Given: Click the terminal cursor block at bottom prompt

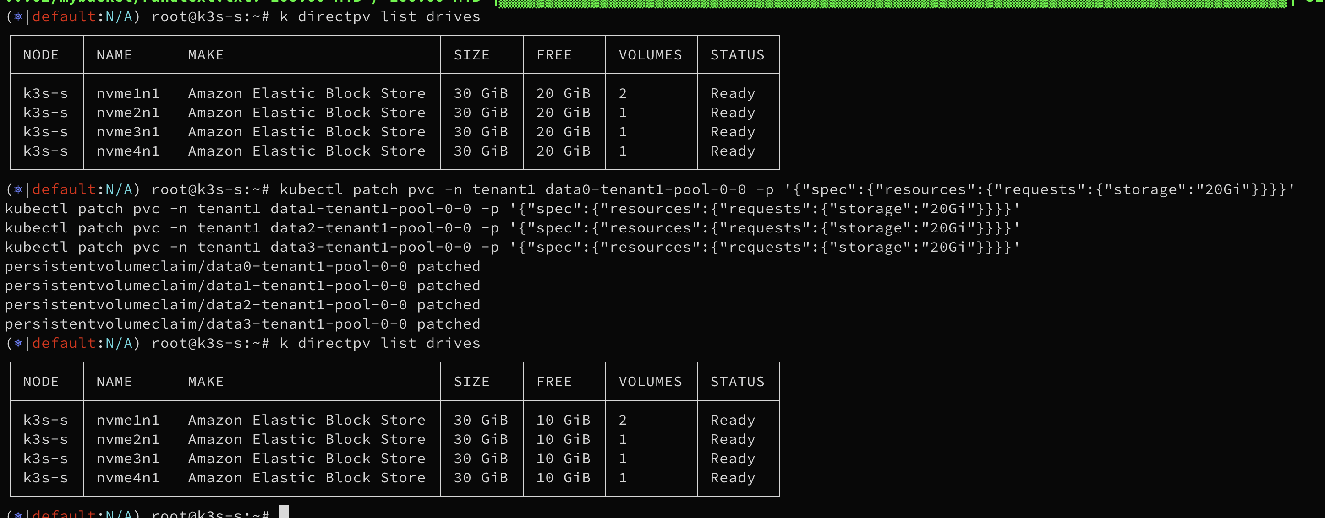Looking at the screenshot, I should tap(284, 512).
